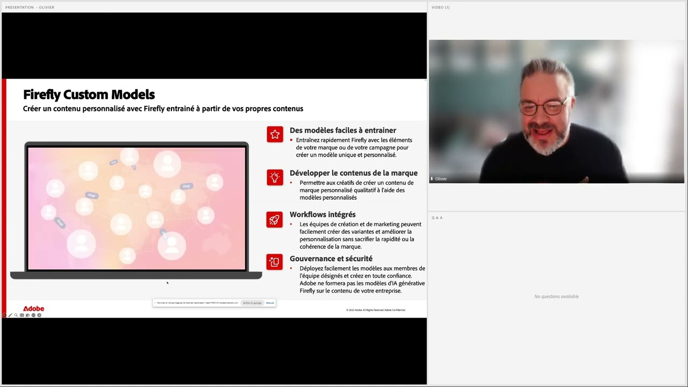Screen dimensions: 688x387
Task: Select the pen annotation tool
Action: point(10,315)
